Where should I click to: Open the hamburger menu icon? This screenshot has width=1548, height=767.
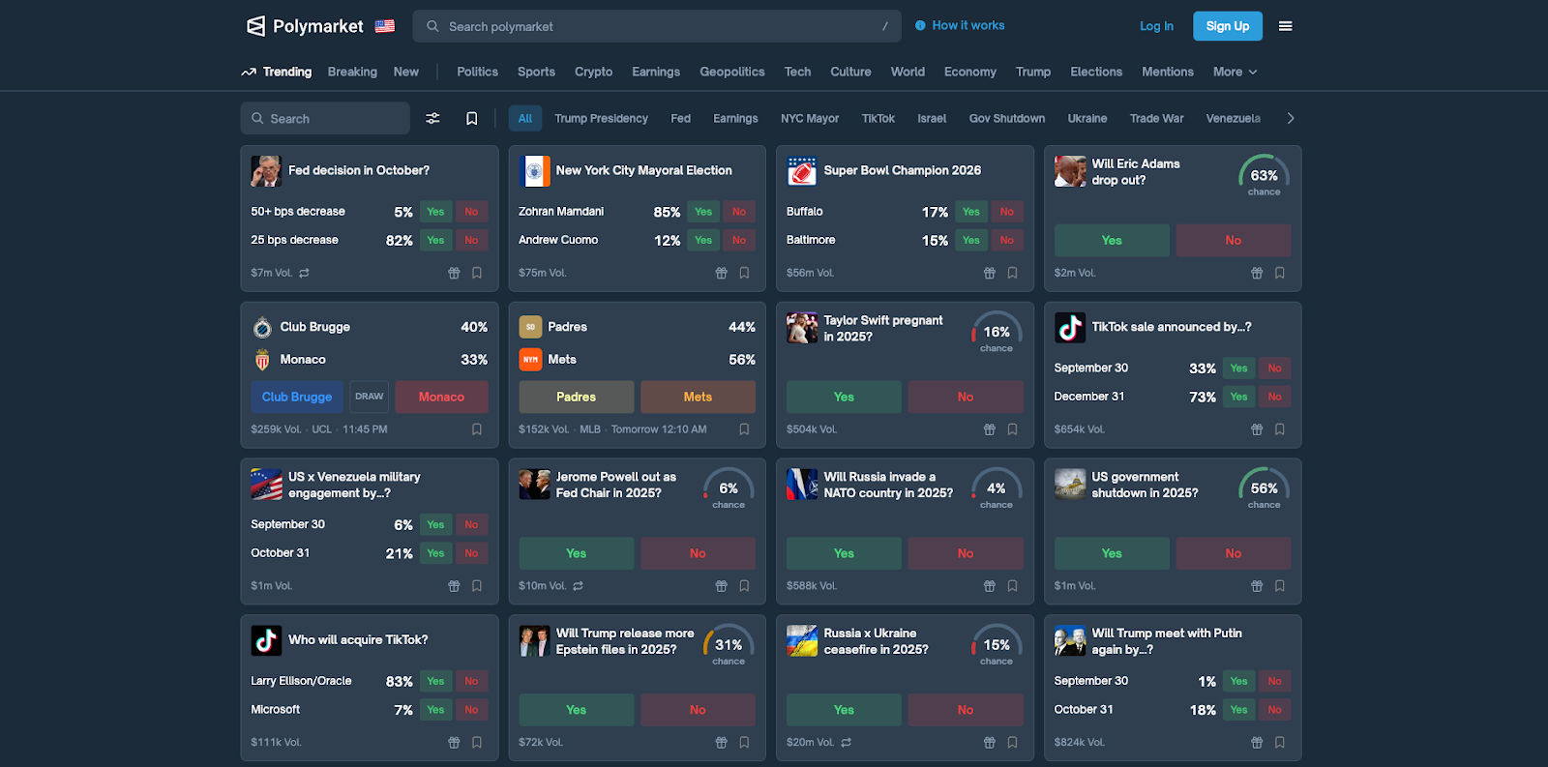coord(1286,26)
